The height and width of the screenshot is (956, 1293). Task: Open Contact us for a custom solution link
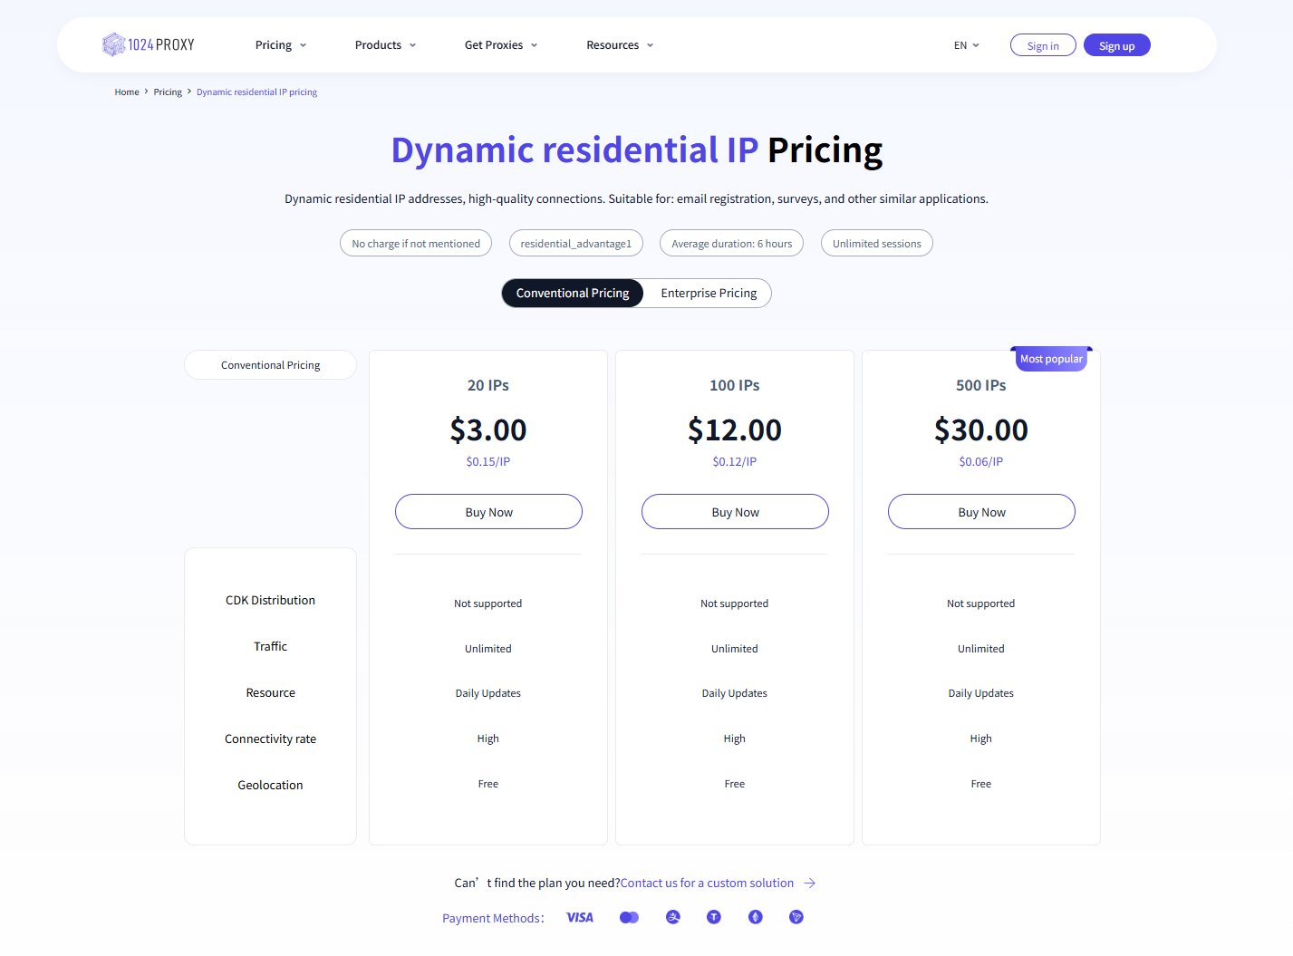pos(707,883)
